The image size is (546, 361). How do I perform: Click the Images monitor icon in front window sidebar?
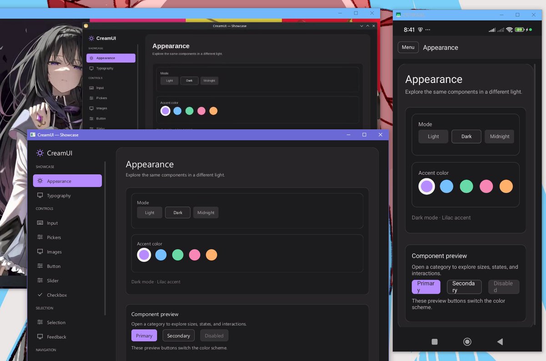pyautogui.click(x=40, y=252)
